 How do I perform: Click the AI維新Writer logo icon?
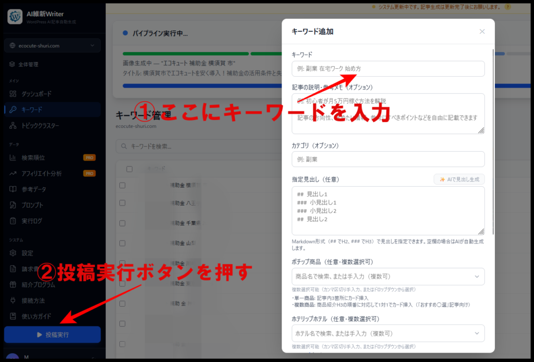pos(15,17)
